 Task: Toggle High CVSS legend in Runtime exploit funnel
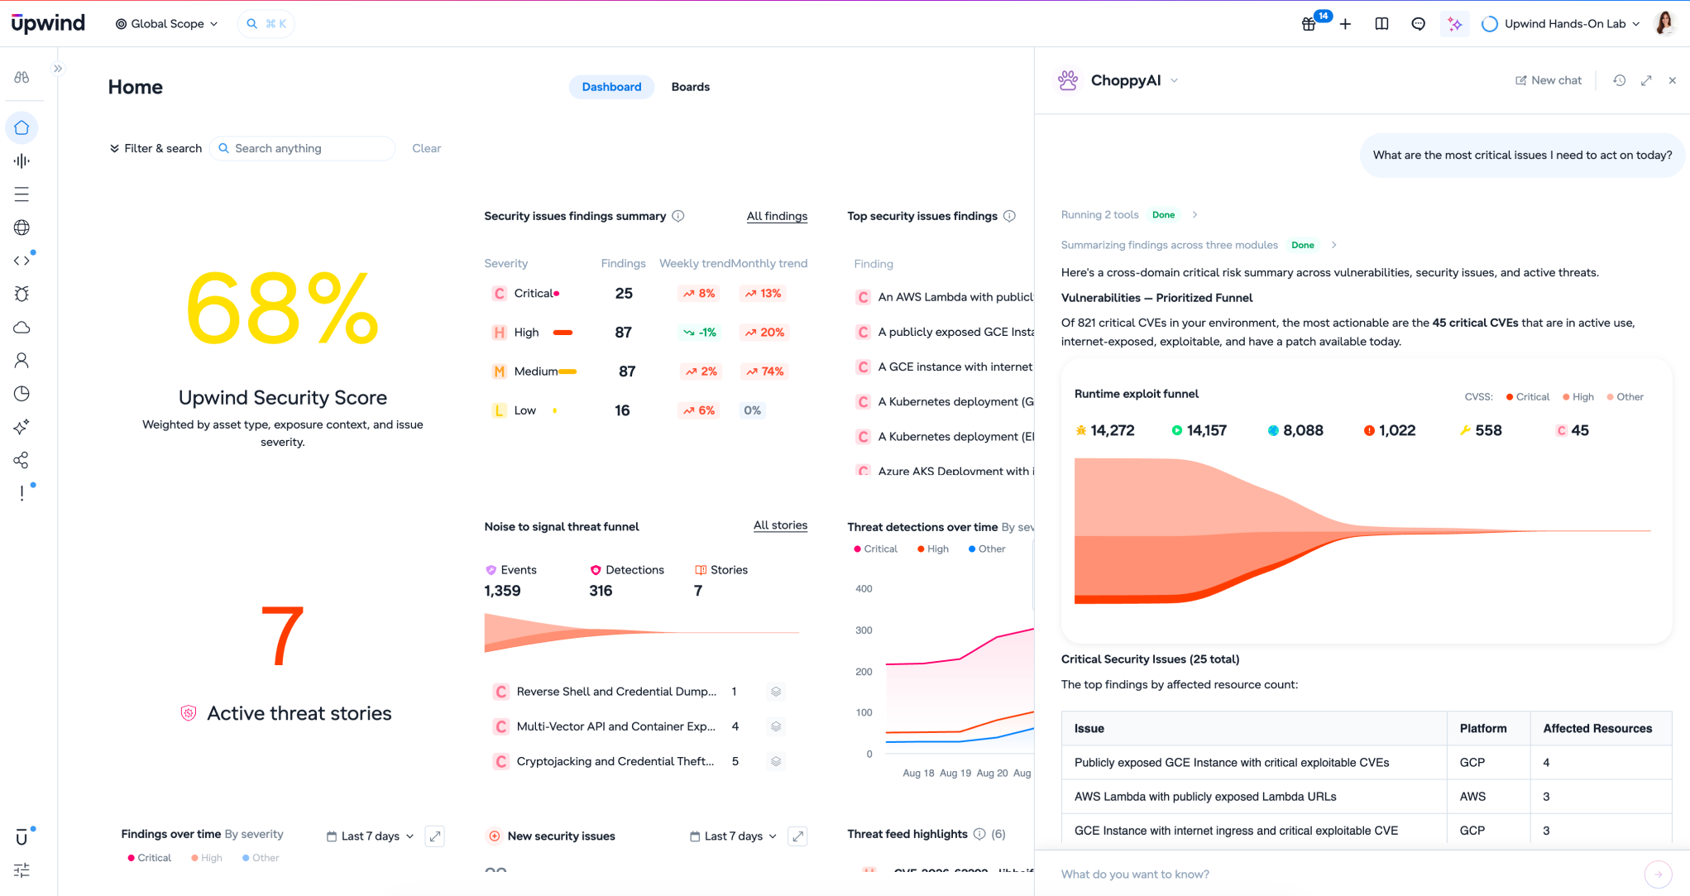tap(1577, 397)
